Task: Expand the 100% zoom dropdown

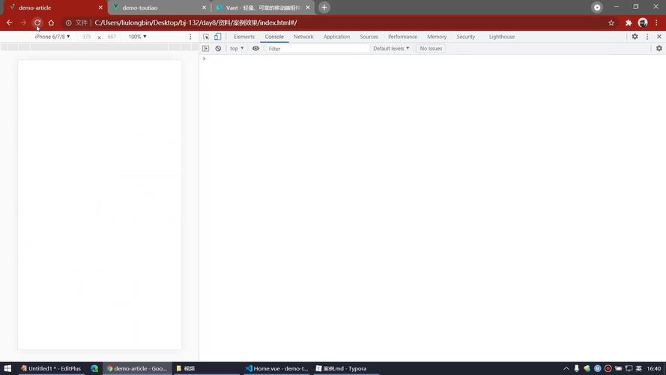Action: click(137, 37)
